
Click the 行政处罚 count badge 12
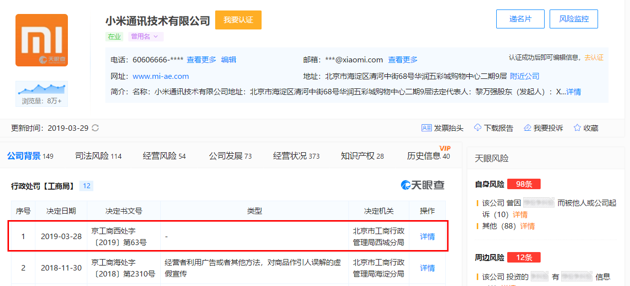(87, 186)
